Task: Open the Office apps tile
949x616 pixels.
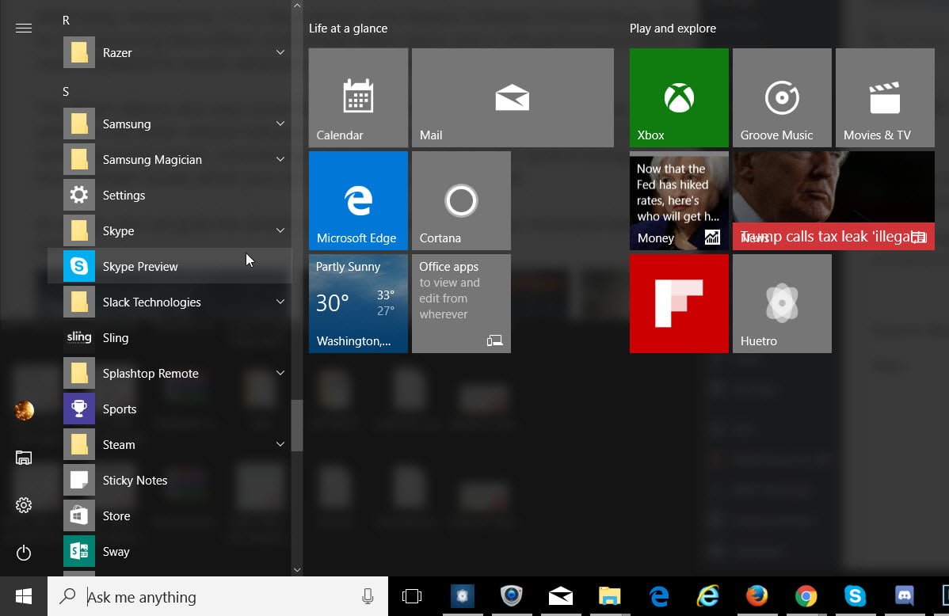Action: 461,303
